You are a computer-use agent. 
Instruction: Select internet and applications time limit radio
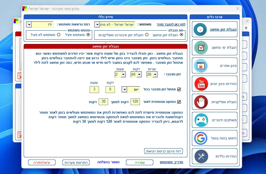(147, 35)
